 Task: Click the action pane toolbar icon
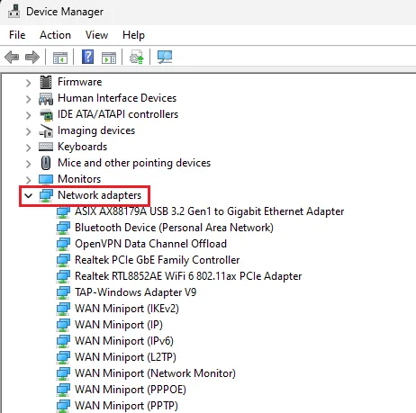coord(109,58)
